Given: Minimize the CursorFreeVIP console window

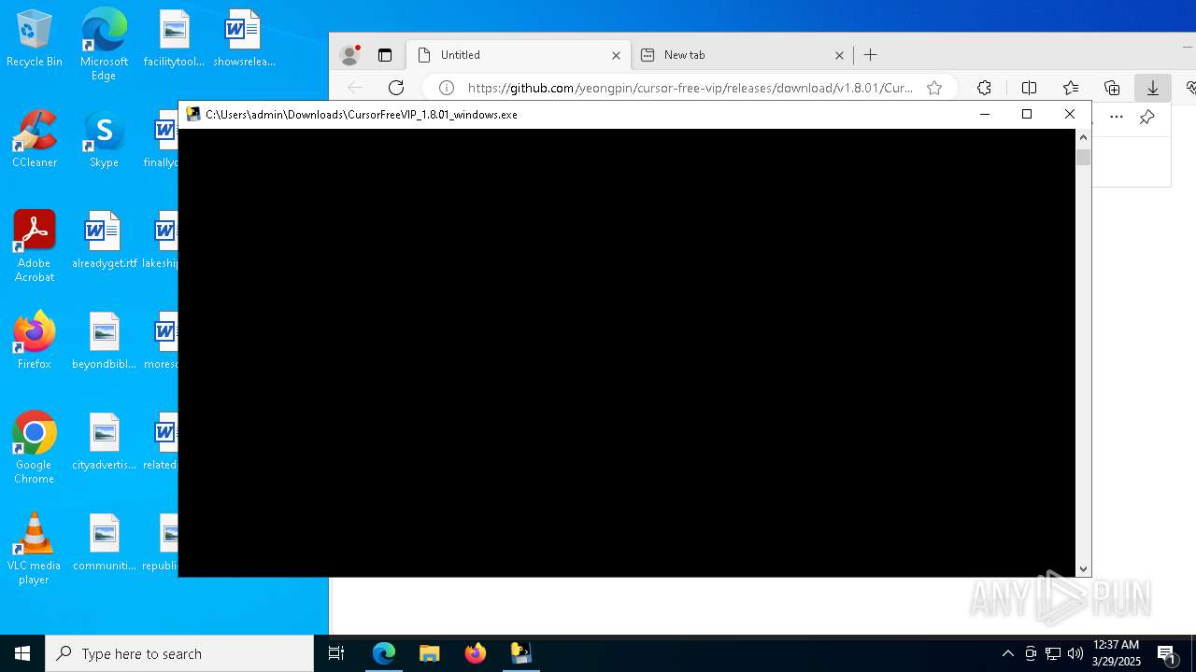Looking at the screenshot, I should pyautogui.click(x=984, y=114).
